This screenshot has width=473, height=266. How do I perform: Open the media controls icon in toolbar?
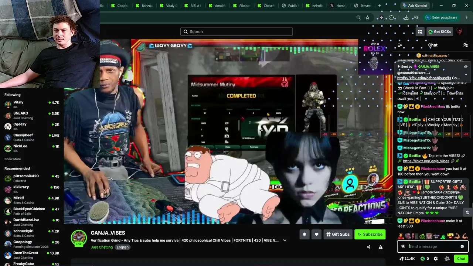coord(416,17)
